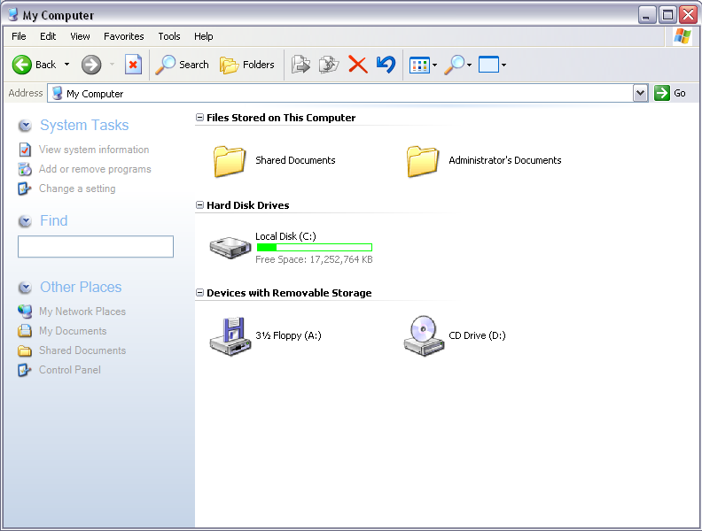Screen dimensions: 702x531
Task: Click the Find text input box
Action: click(96, 247)
